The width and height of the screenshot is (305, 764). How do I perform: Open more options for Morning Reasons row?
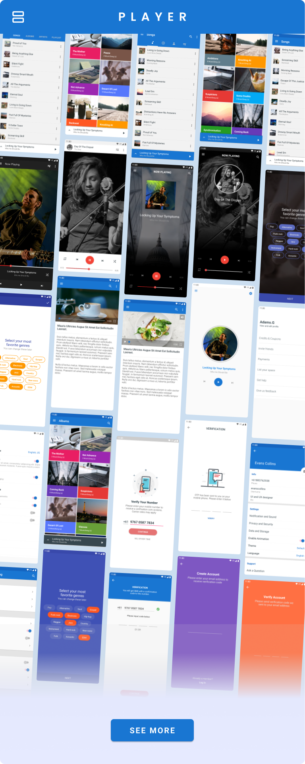tap(195, 64)
